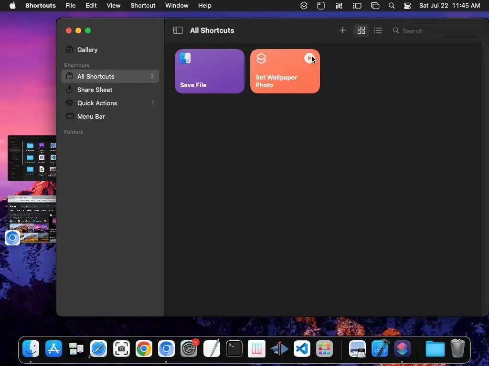This screenshot has height=366, width=489.
Task: Run the Set Wallpaper Photo shortcut
Action: point(309,58)
